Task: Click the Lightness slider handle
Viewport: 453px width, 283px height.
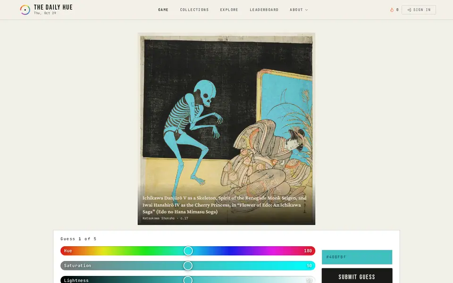Action: pyautogui.click(x=188, y=280)
